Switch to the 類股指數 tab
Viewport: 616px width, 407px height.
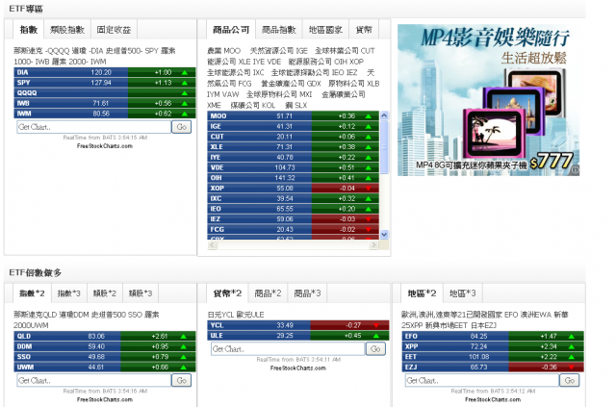click(67, 30)
